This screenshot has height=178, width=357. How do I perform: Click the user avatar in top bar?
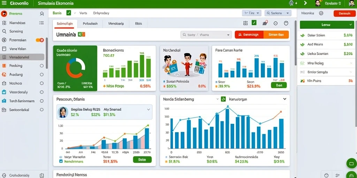318,3
